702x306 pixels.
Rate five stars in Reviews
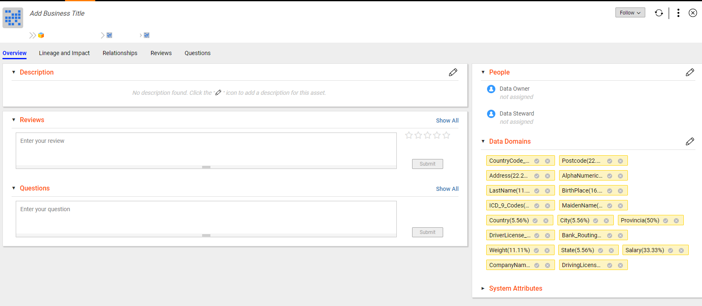pos(446,135)
